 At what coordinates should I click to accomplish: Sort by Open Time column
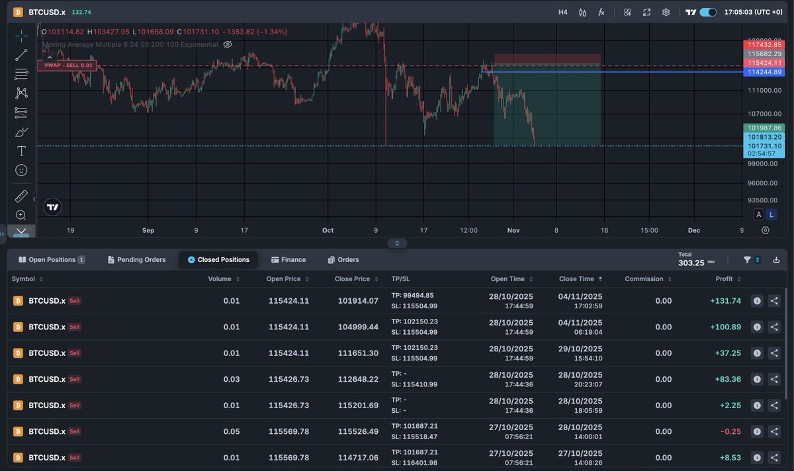[x=511, y=279]
